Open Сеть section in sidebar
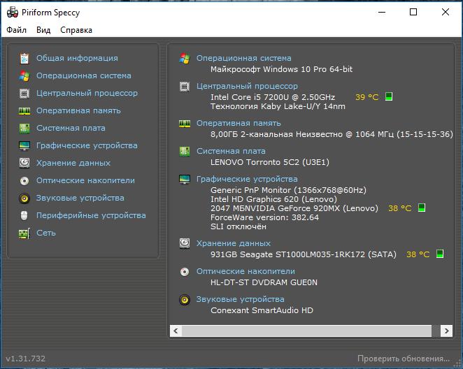 pyautogui.click(x=45, y=233)
